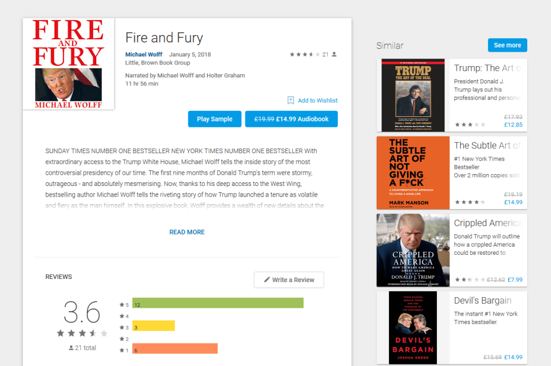Click the orange 1-star bar showing 6
This screenshot has height=366, width=551.
pos(175,348)
